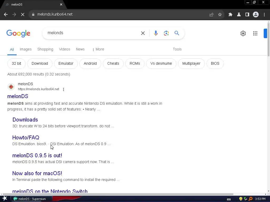The height and width of the screenshot is (202, 270).
Task: Open more options for the melonDS result
Action: pos(64,89)
